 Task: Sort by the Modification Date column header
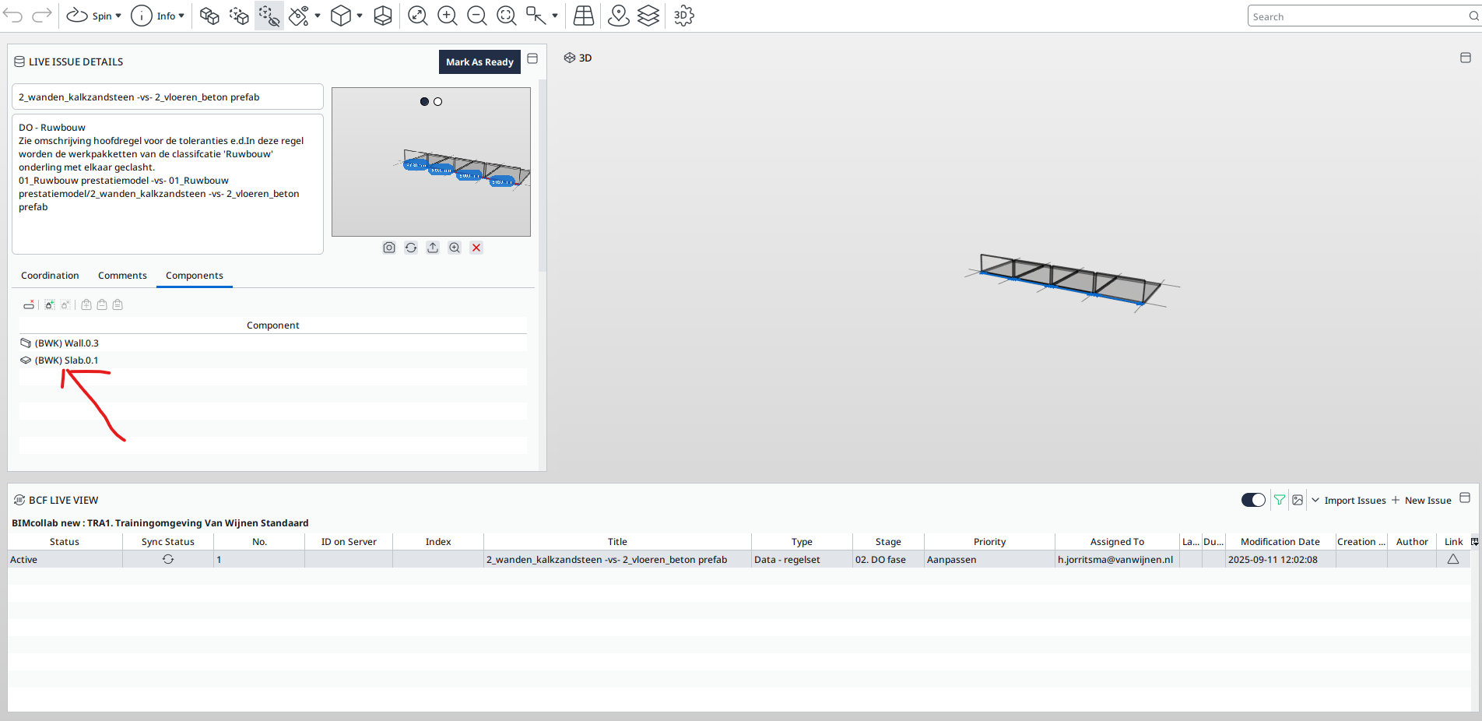pyautogui.click(x=1280, y=542)
